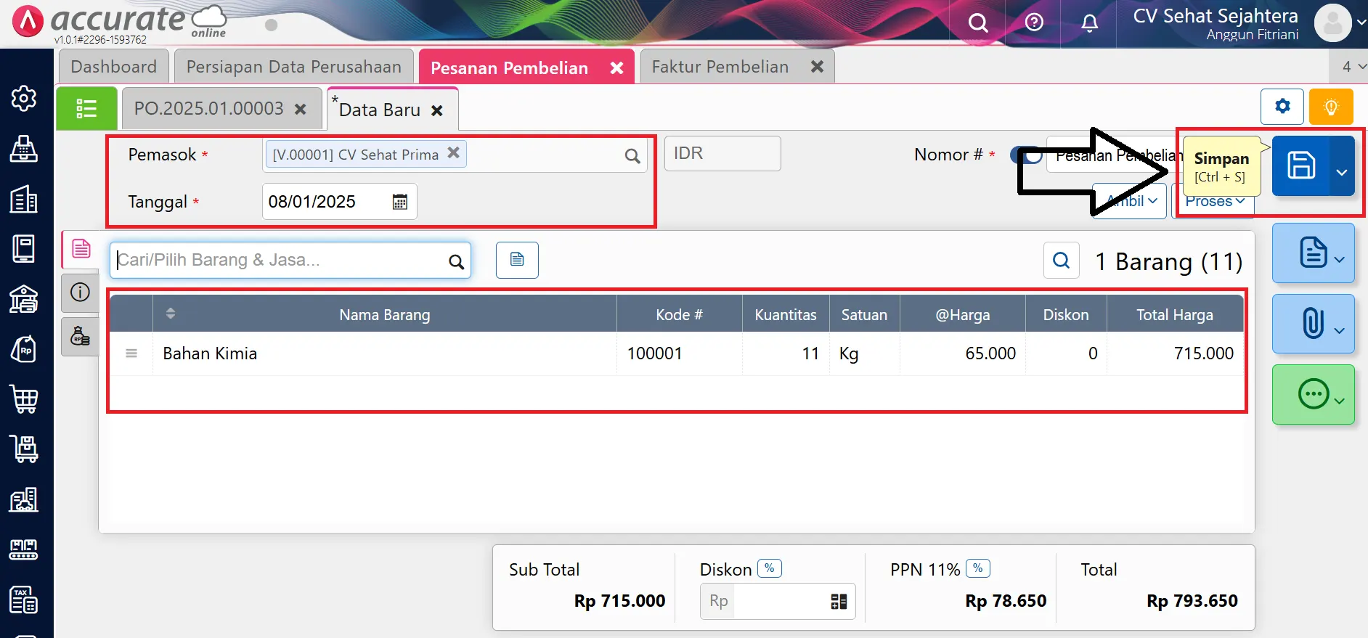Toggle the Nomor automatic numbering switch
Screen dimensions: 1368x638
click(1027, 155)
